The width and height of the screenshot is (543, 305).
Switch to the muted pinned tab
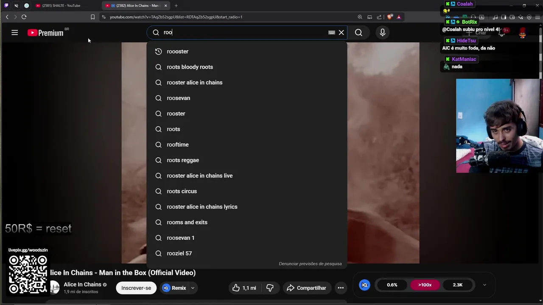[x=16, y=6]
